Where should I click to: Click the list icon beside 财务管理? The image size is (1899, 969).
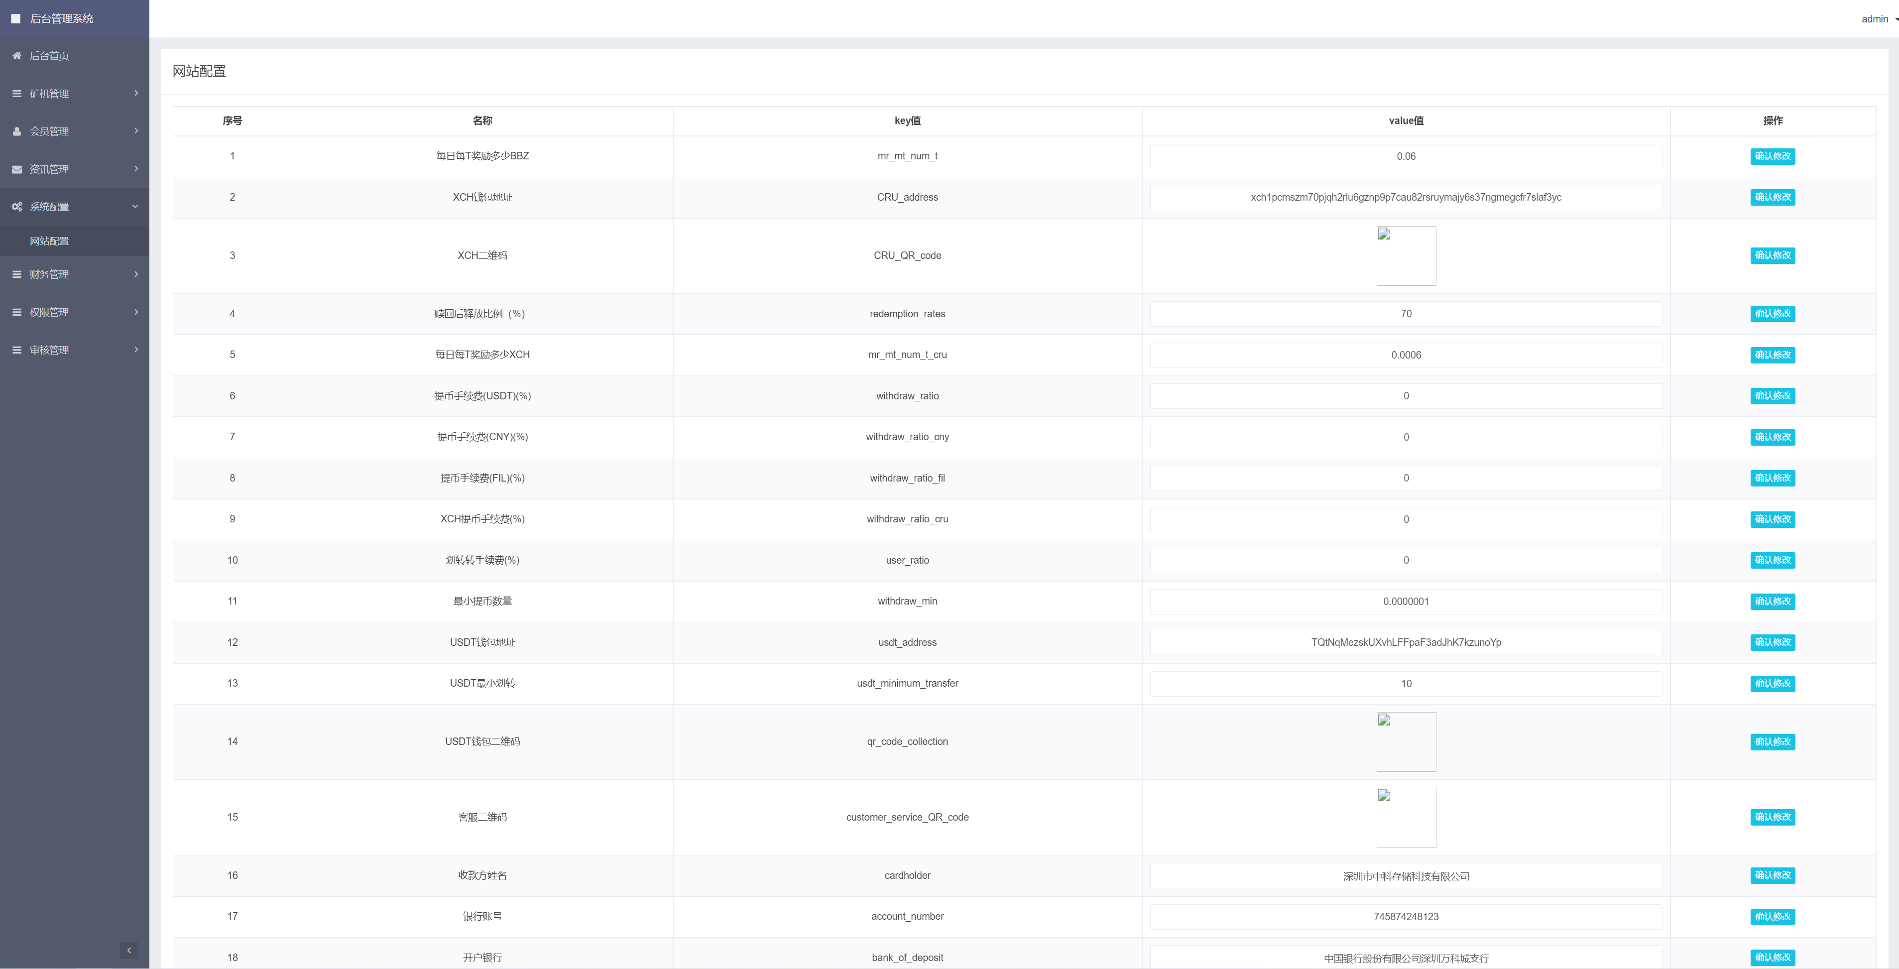16,274
